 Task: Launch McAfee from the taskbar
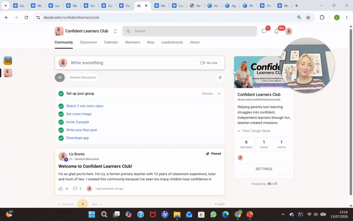click(153, 214)
